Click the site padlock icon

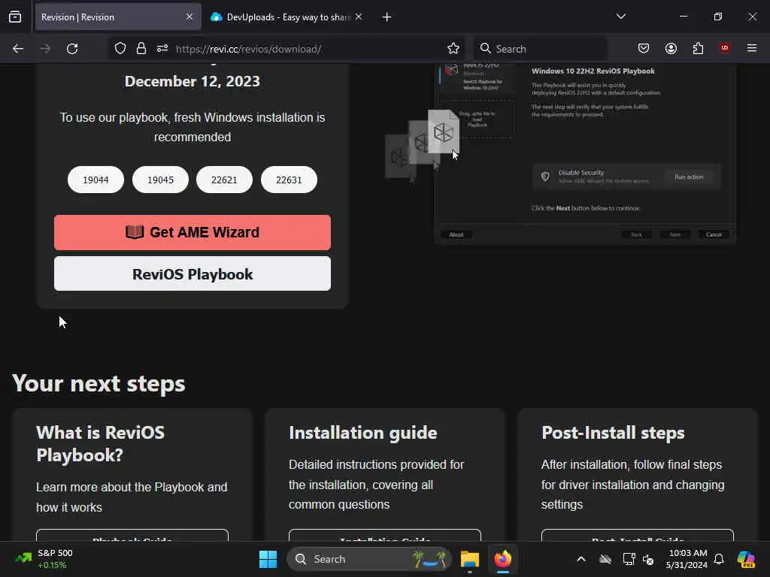[x=141, y=49]
